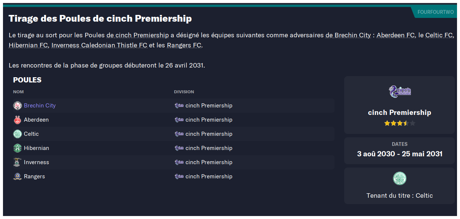Click the Celtic badge in the table
The height and width of the screenshot is (219, 460).
(18, 134)
